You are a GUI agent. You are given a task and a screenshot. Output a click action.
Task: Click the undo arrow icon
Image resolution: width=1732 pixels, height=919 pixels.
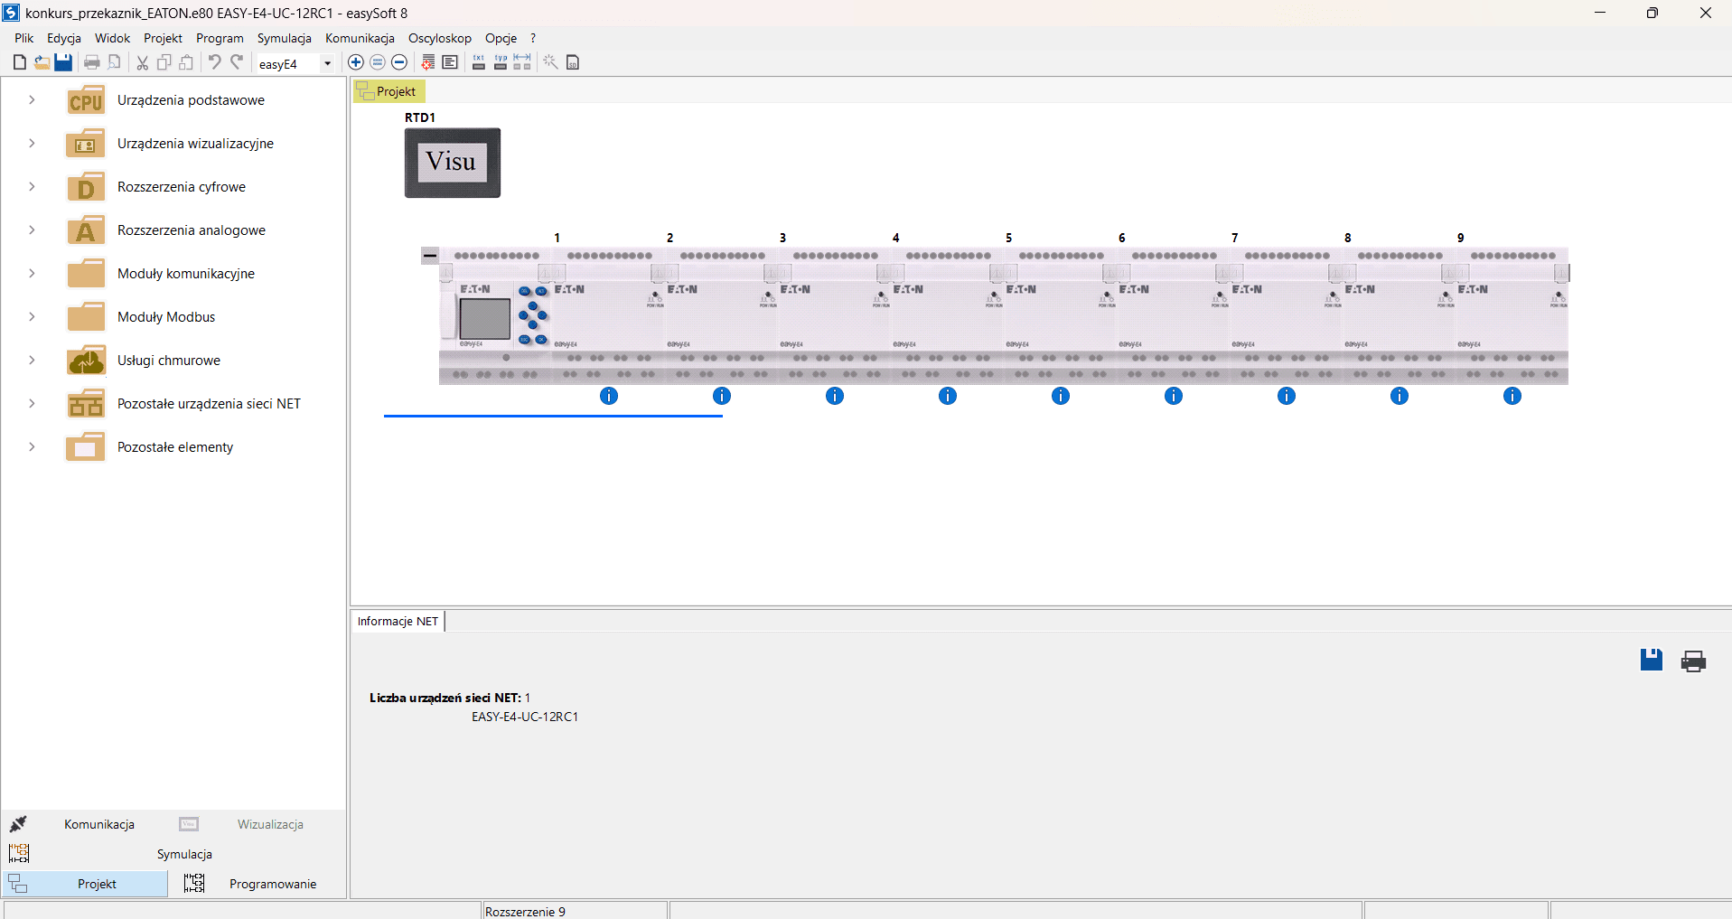tap(215, 62)
